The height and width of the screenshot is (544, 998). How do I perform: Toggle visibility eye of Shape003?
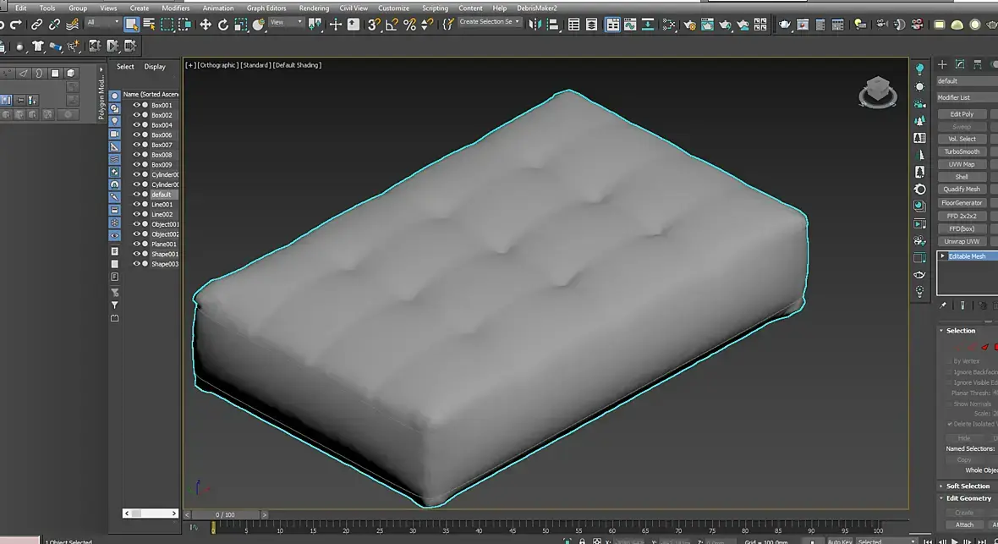[136, 264]
